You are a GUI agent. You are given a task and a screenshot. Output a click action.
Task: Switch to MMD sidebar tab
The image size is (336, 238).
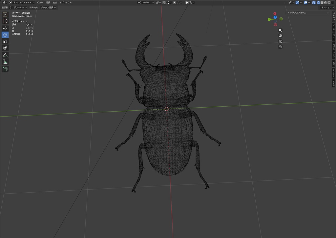coord(334,83)
